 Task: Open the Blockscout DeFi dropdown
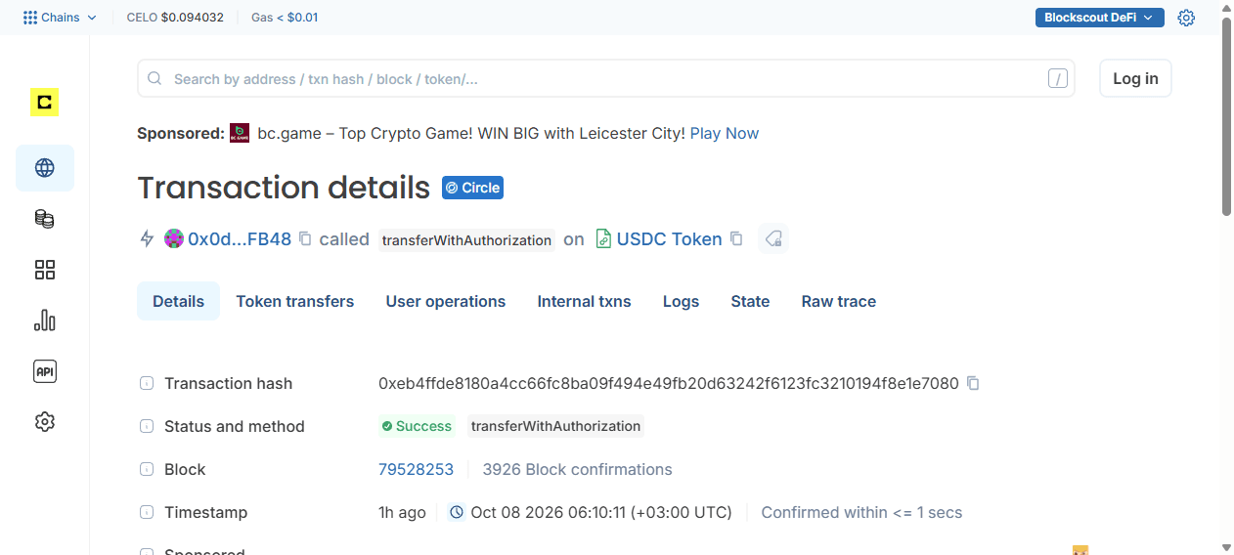pos(1100,18)
